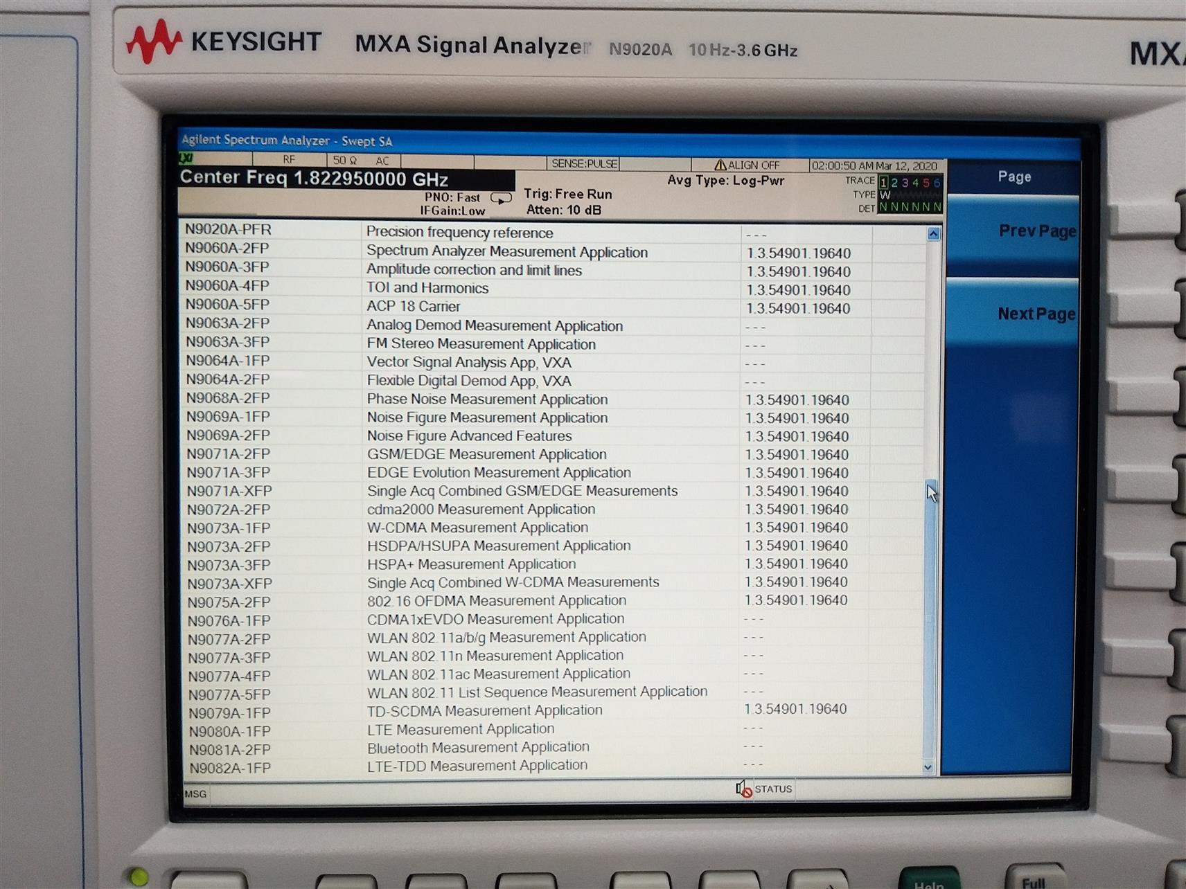This screenshot has height=889, width=1186.
Task: Select 'WLAN 802.11n Measurement Application' row
Action: 552,655
